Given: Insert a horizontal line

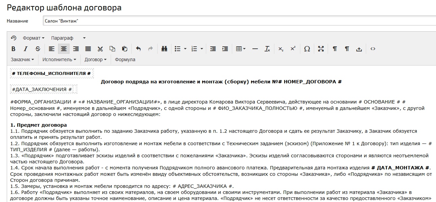Looking at the screenshot, I should [255, 49].
